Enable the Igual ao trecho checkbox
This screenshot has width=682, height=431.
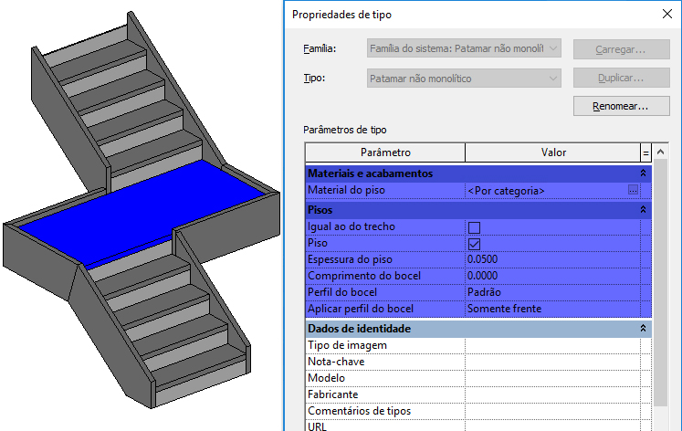pyautogui.click(x=474, y=226)
